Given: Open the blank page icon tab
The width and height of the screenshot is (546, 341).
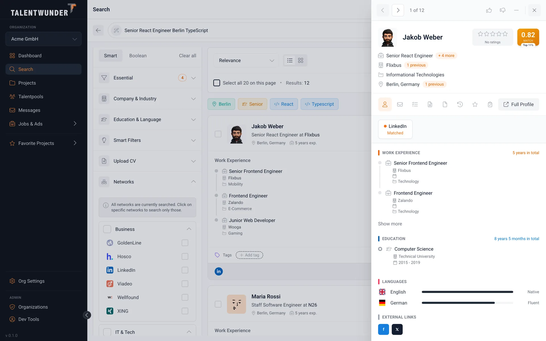Looking at the screenshot, I should (x=445, y=104).
